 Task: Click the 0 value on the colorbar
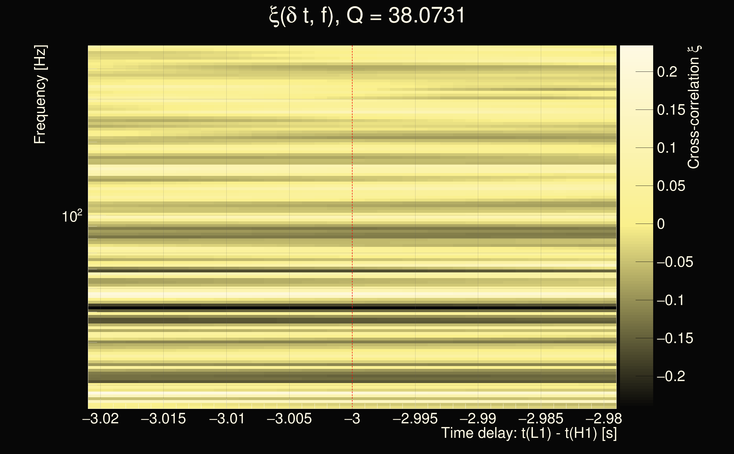point(661,224)
